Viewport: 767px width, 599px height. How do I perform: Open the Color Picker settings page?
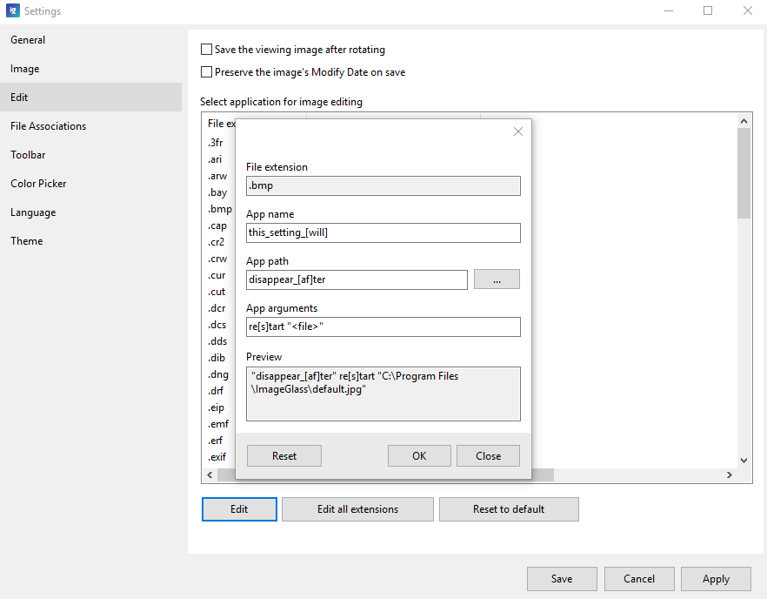38,183
